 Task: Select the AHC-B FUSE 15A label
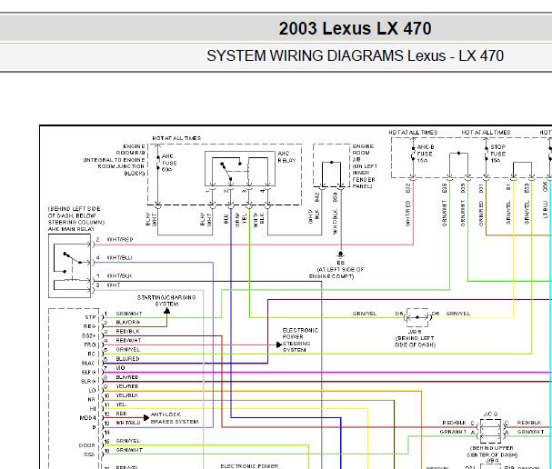[x=426, y=154]
